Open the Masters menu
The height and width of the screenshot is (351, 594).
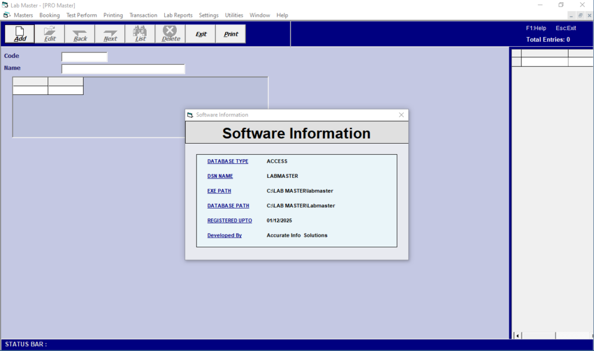point(23,15)
